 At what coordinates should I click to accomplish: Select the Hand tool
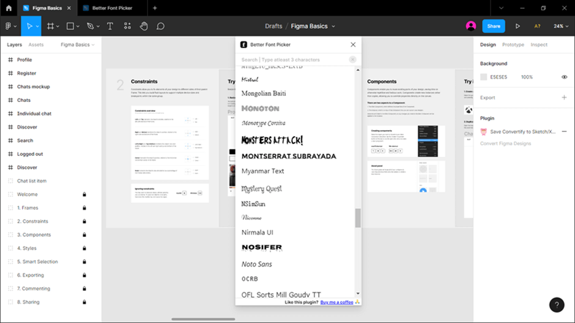[x=144, y=26]
